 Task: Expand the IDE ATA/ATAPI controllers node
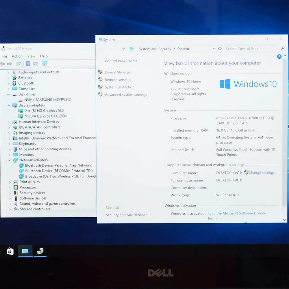[x=9, y=127]
